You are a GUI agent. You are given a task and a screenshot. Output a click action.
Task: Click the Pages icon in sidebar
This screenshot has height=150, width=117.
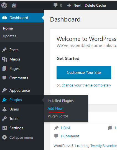coord(4,69)
